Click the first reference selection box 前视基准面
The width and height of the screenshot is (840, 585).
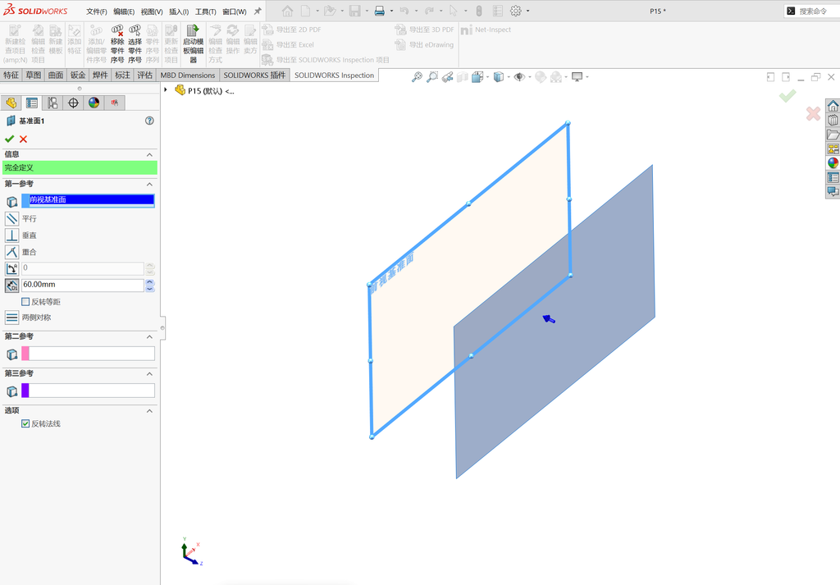point(88,200)
